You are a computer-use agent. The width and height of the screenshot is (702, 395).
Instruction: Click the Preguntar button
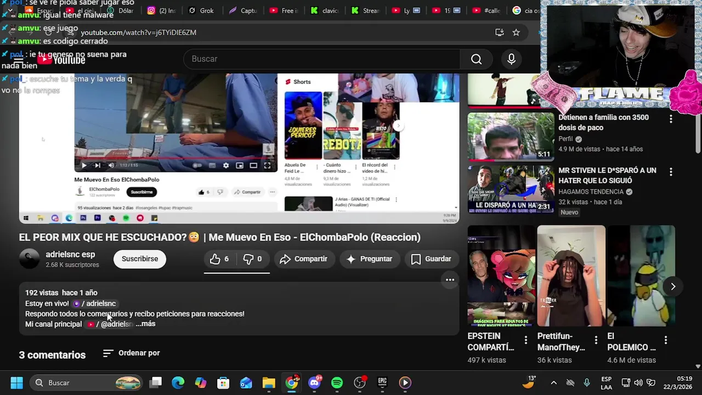(369, 259)
